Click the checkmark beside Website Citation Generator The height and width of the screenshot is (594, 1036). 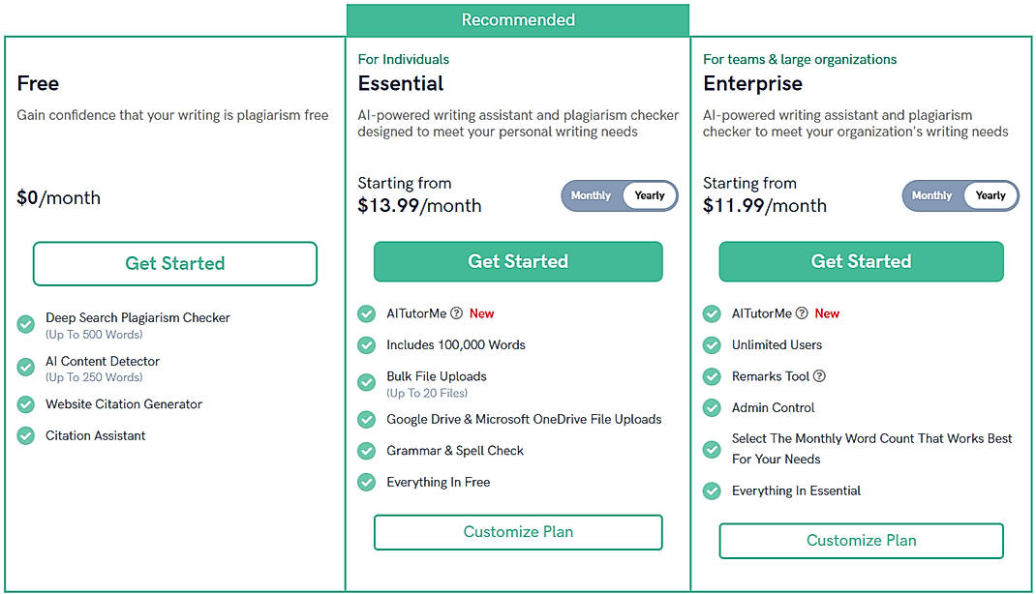pos(25,404)
